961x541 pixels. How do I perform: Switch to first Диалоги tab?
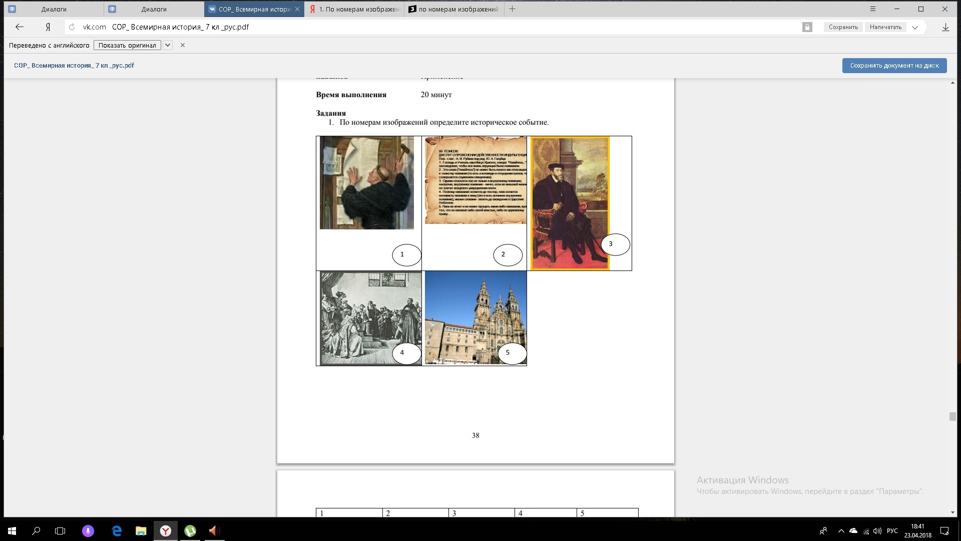click(54, 9)
